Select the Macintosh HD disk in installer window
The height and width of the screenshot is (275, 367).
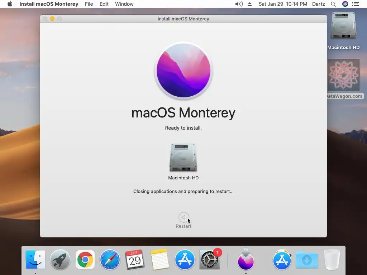pyautogui.click(x=183, y=158)
